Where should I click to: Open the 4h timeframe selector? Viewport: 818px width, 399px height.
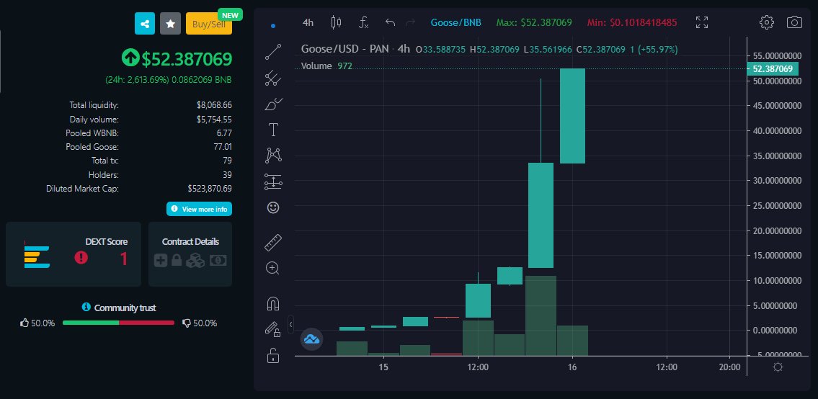point(308,22)
